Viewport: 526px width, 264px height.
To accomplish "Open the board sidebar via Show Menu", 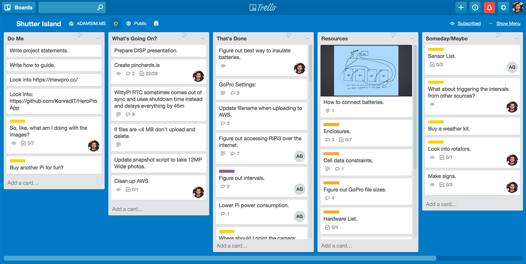I will pyautogui.click(x=509, y=23).
